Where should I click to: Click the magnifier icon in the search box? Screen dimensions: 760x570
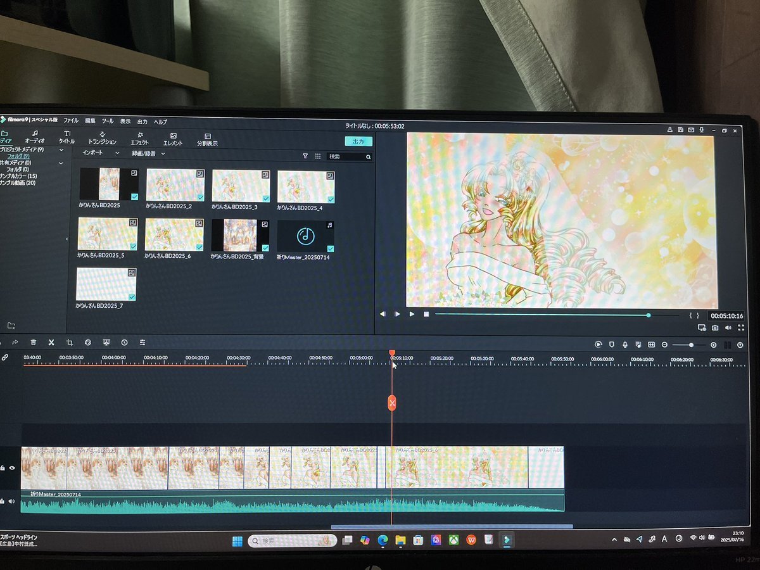pyautogui.click(x=368, y=156)
